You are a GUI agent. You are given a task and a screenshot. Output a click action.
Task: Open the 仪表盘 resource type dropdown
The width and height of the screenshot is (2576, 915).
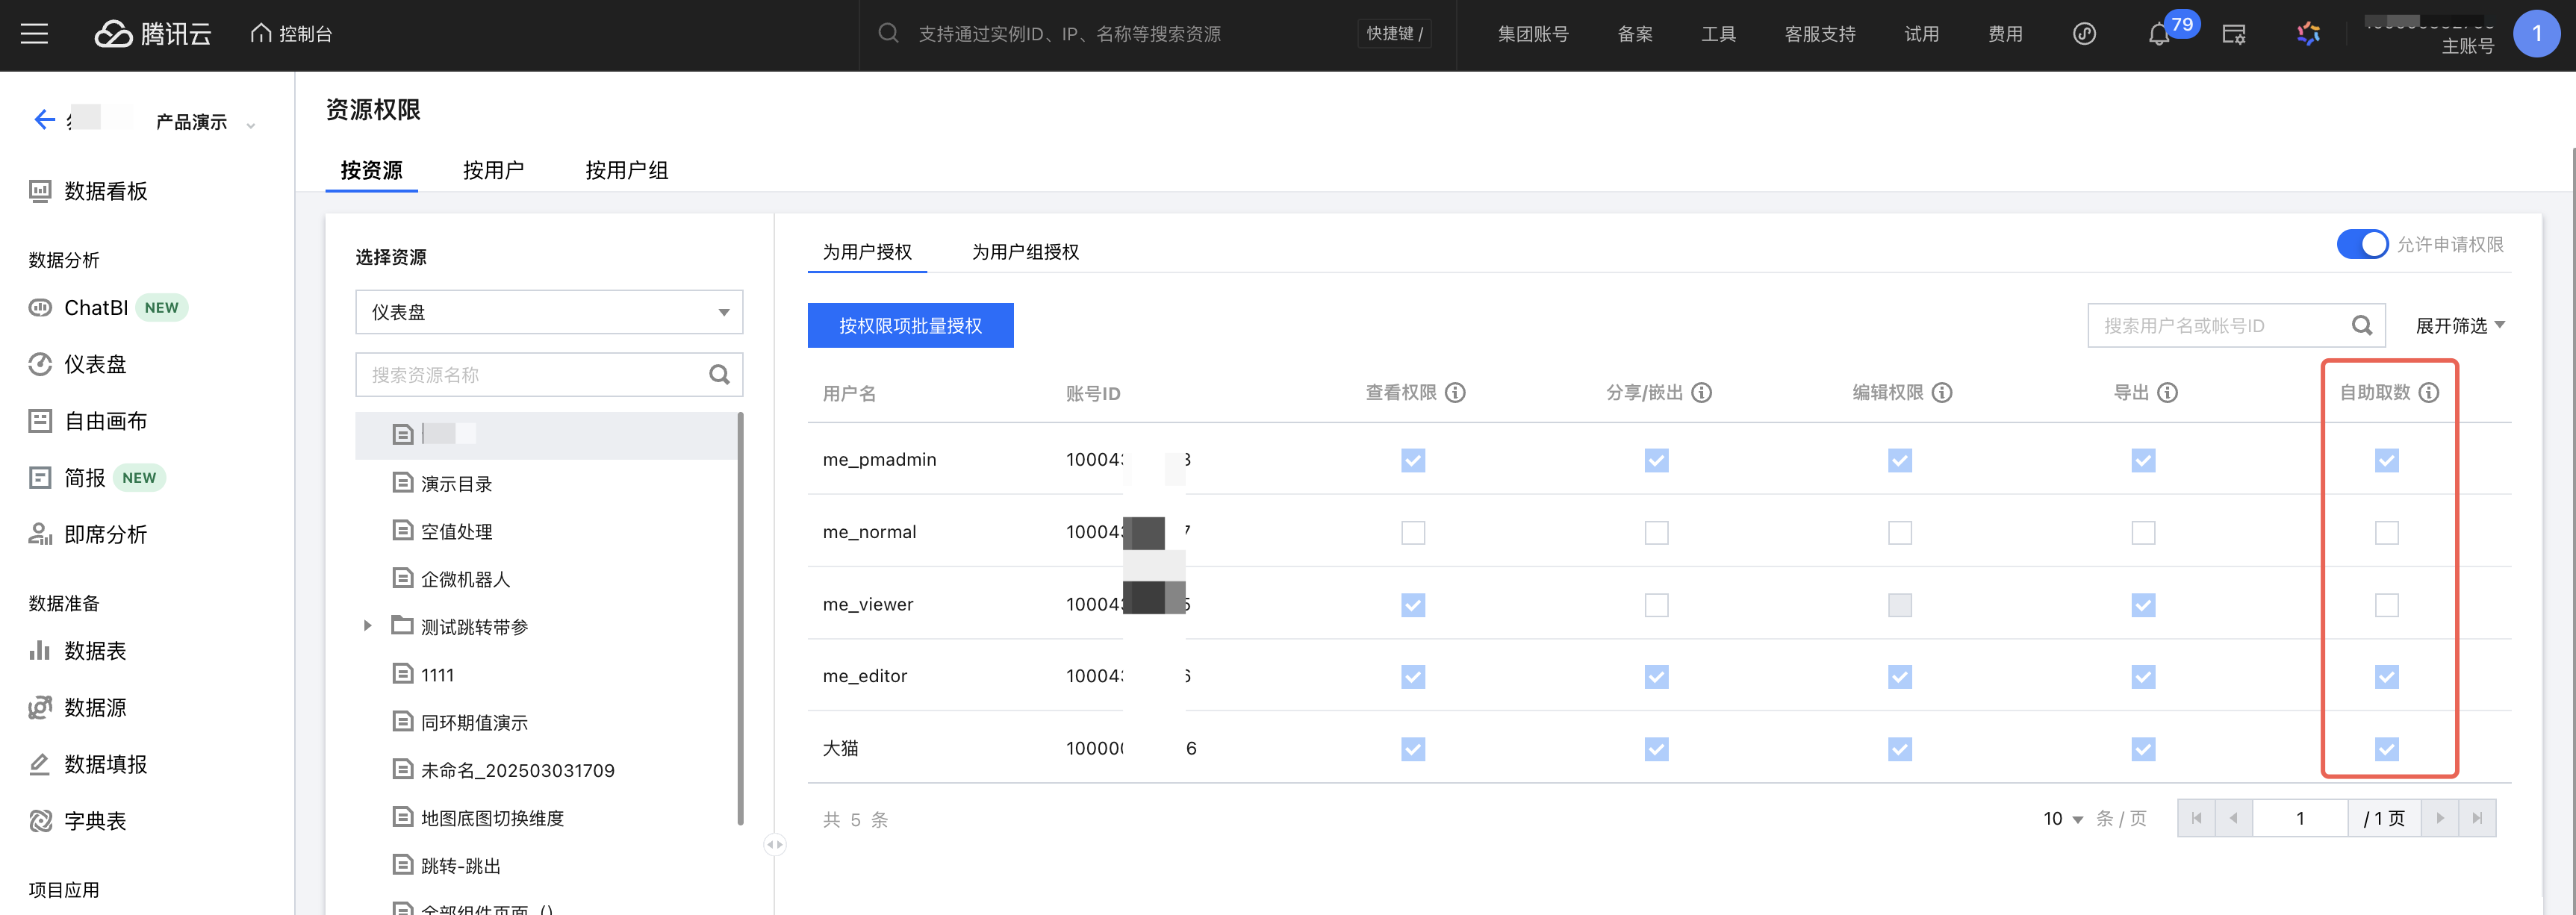pos(548,313)
